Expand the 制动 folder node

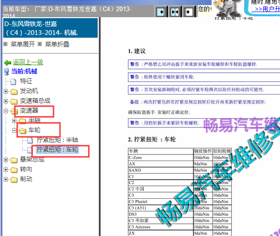[6, 179]
